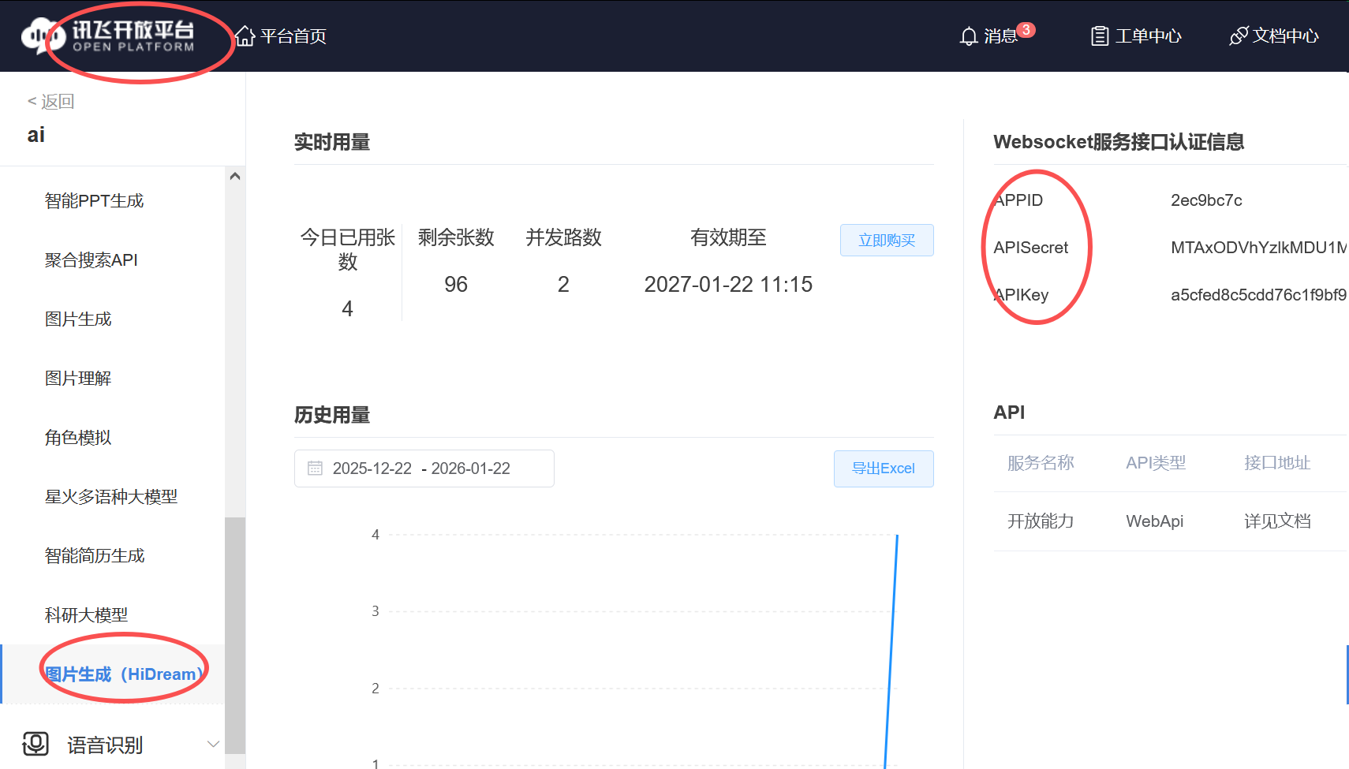The height and width of the screenshot is (769, 1349).
Task: Select 星火多语种大模型 in the sidebar
Action: point(111,497)
